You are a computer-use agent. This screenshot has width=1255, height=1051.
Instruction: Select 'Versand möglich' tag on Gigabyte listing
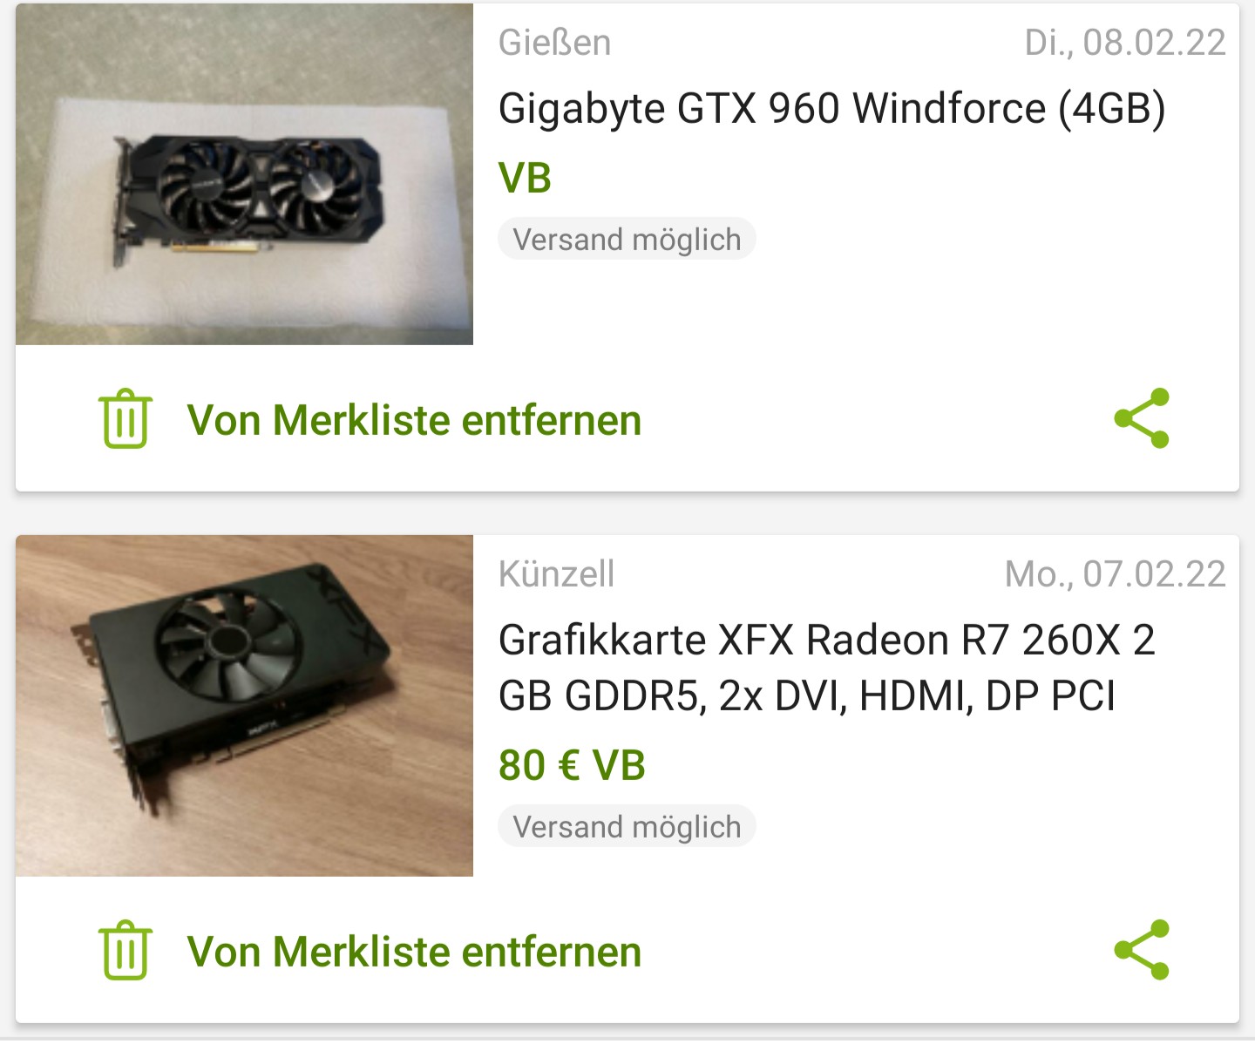(x=627, y=239)
